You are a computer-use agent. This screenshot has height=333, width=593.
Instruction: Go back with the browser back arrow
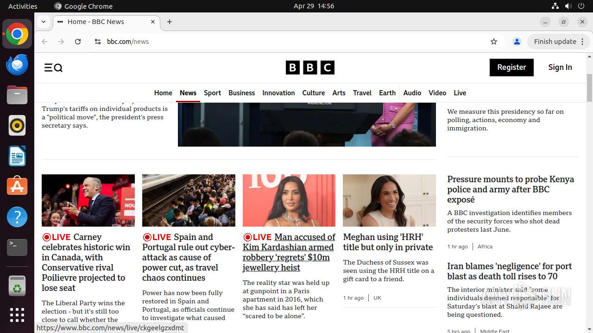[x=44, y=42]
